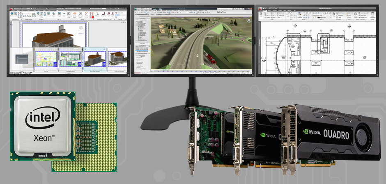Select Match tool in Correlate panel

[38, 14]
